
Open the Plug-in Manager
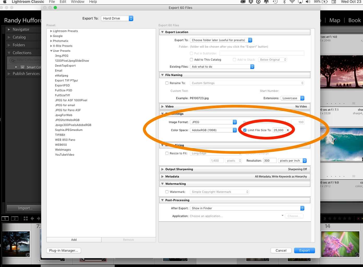64,250
